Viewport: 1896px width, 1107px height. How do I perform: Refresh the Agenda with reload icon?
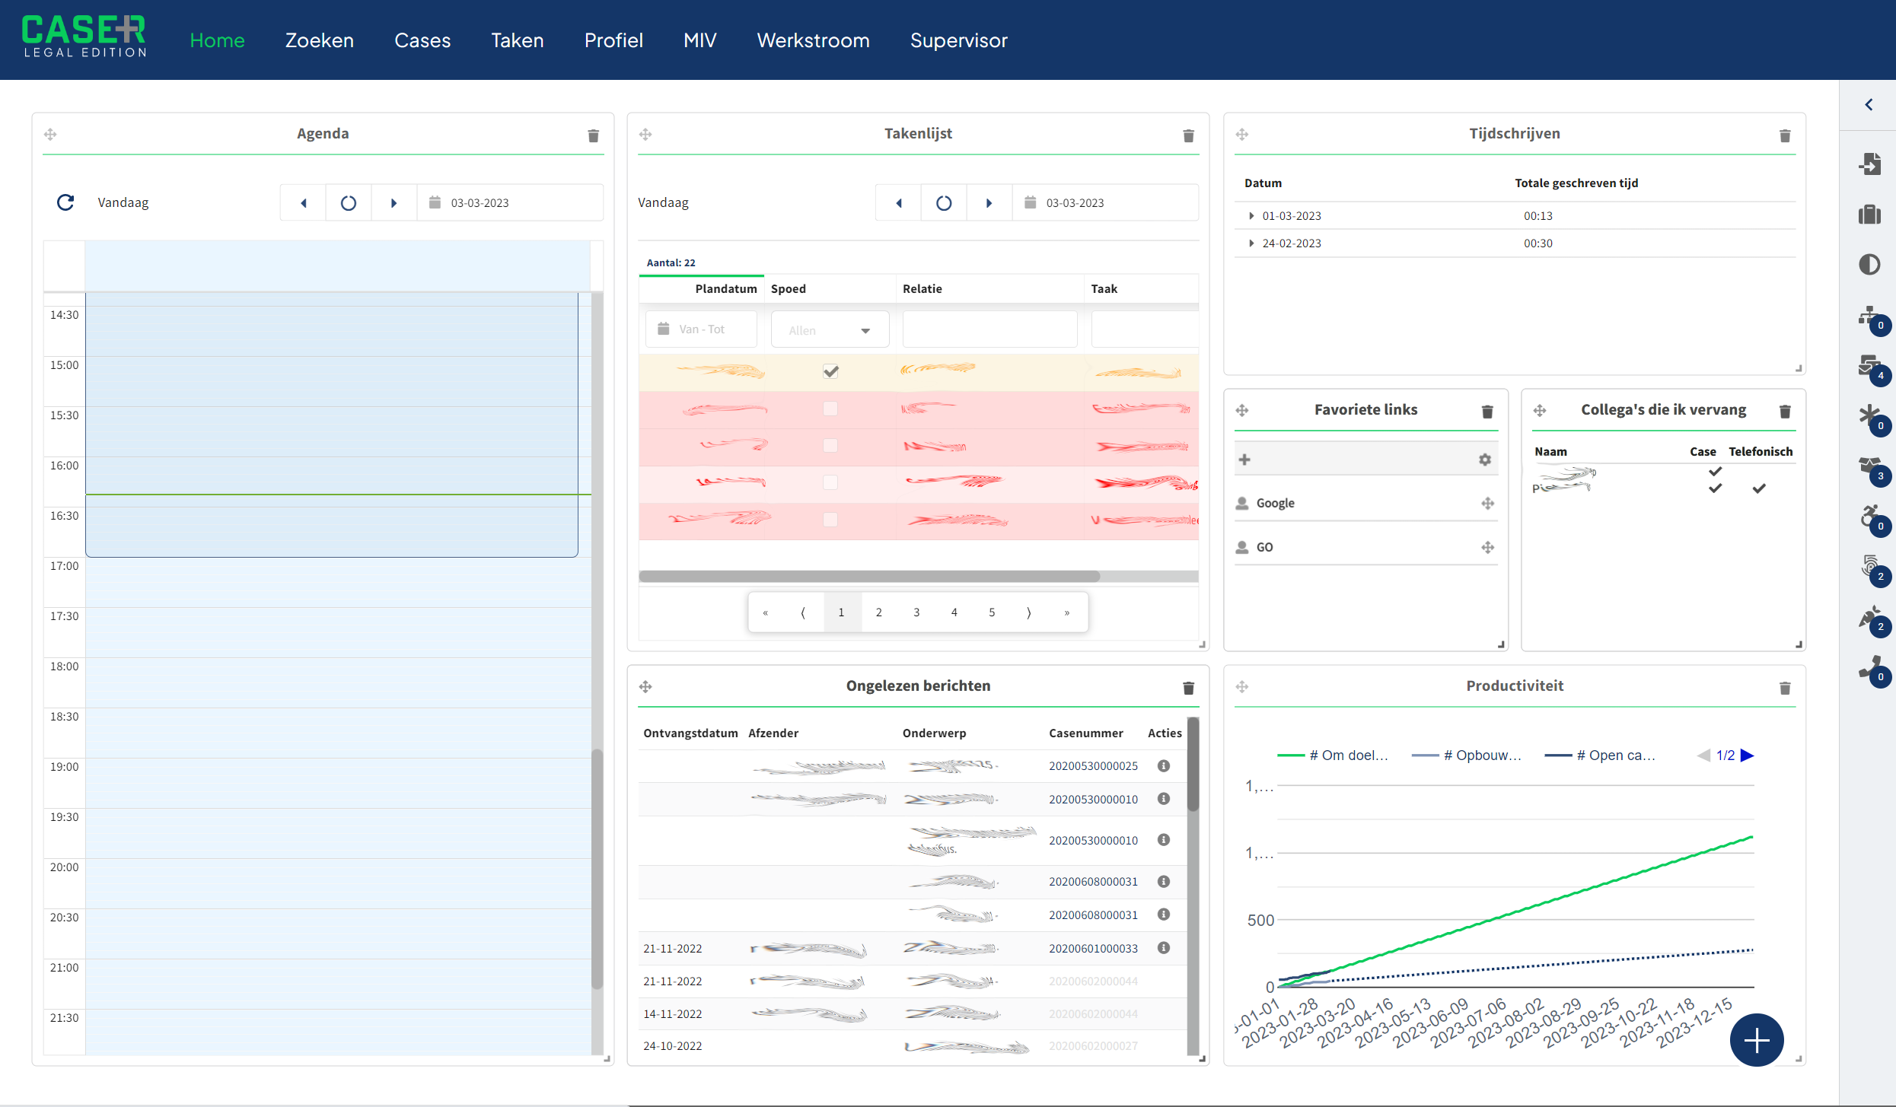tap(65, 202)
